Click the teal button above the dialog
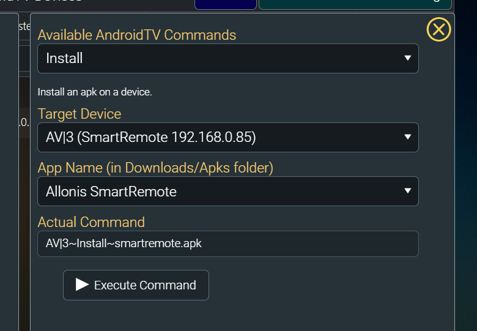The width and height of the screenshot is (477, 331). pos(355,4)
